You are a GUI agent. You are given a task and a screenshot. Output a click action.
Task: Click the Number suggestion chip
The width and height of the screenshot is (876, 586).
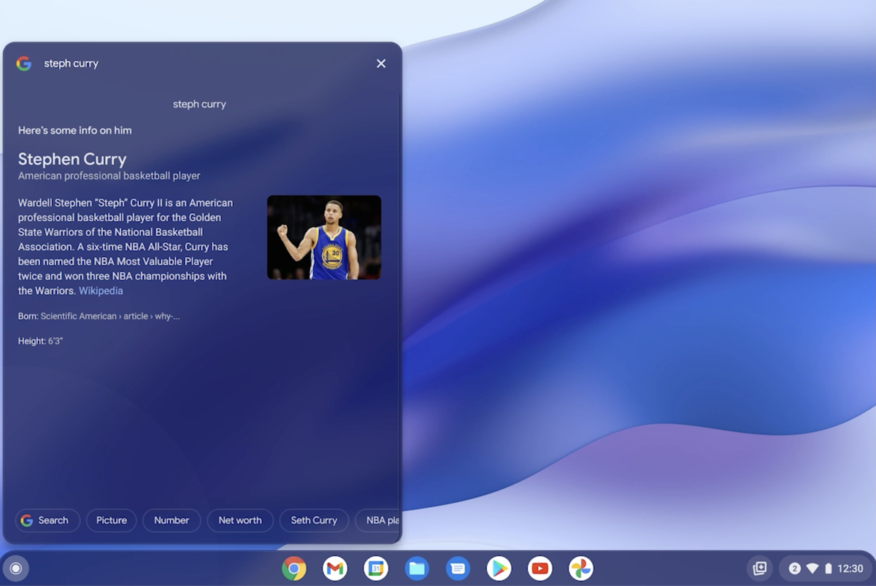tap(172, 520)
